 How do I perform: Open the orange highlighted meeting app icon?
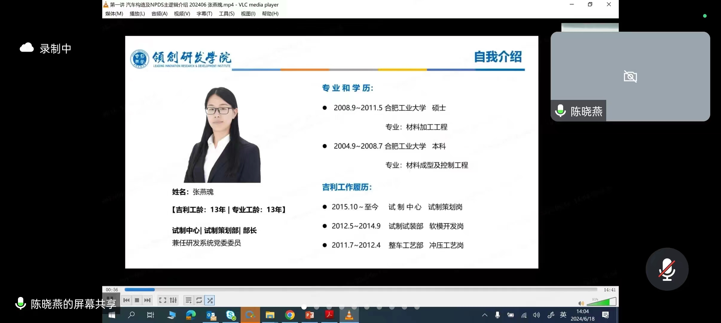tap(250, 315)
